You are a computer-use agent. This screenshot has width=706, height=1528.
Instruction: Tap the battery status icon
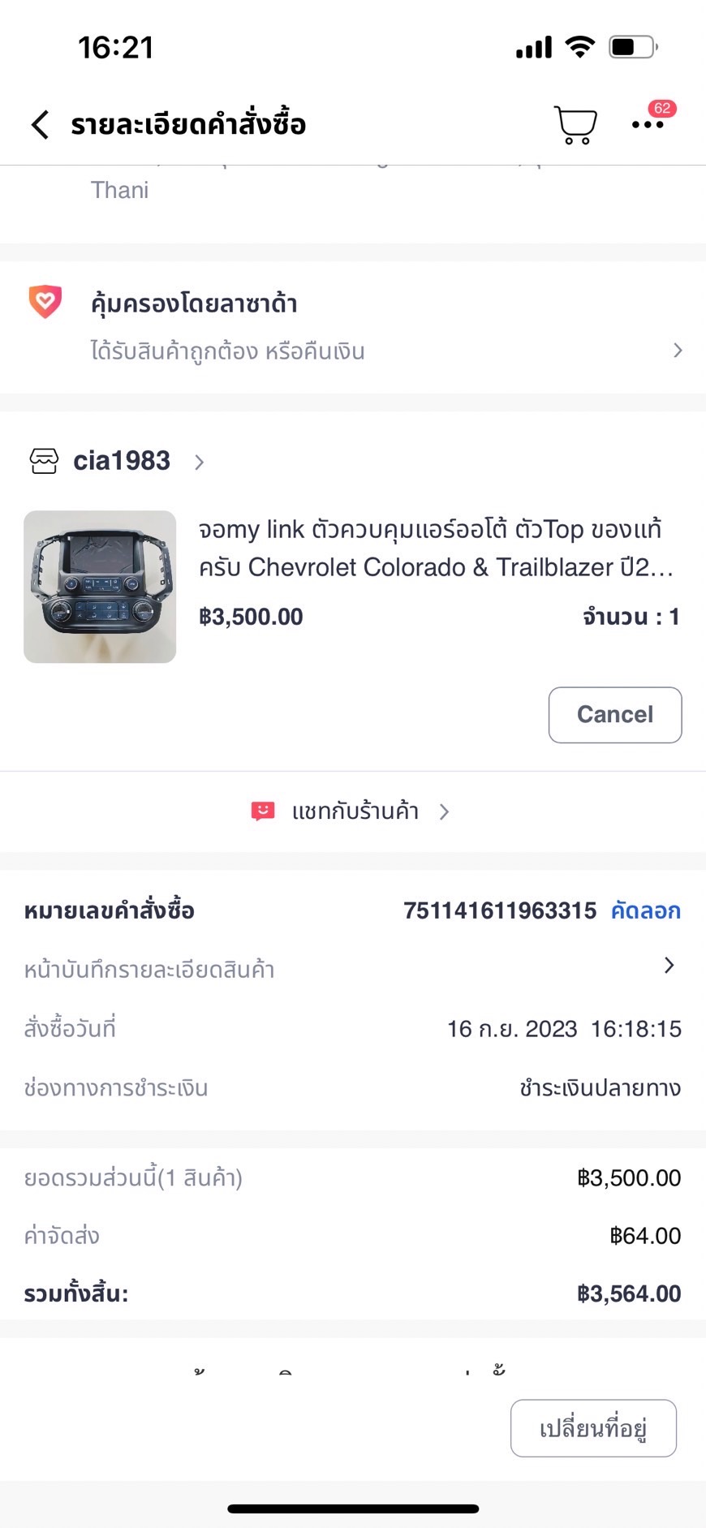click(x=633, y=47)
